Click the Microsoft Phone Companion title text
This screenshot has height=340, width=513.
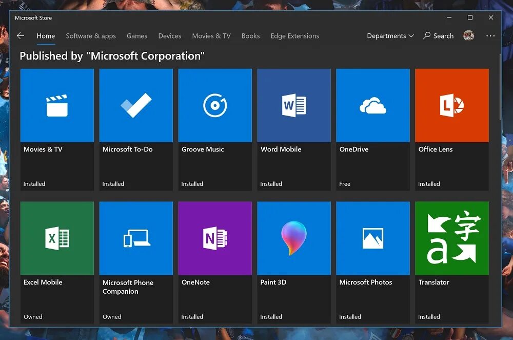coord(128,287)
